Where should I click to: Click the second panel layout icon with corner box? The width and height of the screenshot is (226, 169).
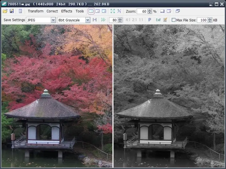coord(169,11)
